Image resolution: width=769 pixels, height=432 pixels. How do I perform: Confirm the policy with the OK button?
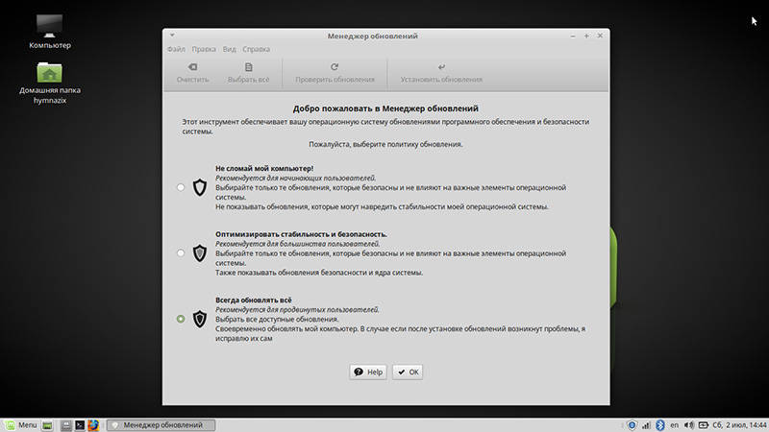click(408, 372)
